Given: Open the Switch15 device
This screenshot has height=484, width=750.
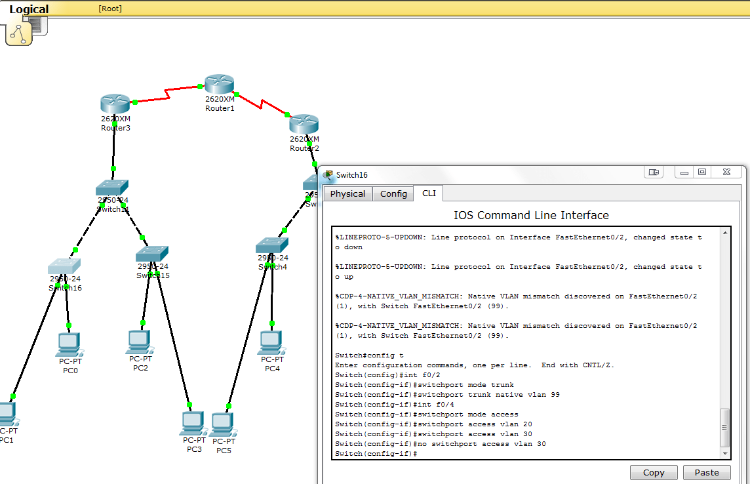Looking at the screenshot, I should (151, 251).
